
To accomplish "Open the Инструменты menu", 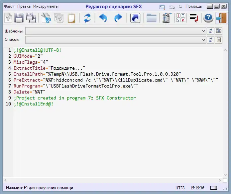I will [46, 6].
